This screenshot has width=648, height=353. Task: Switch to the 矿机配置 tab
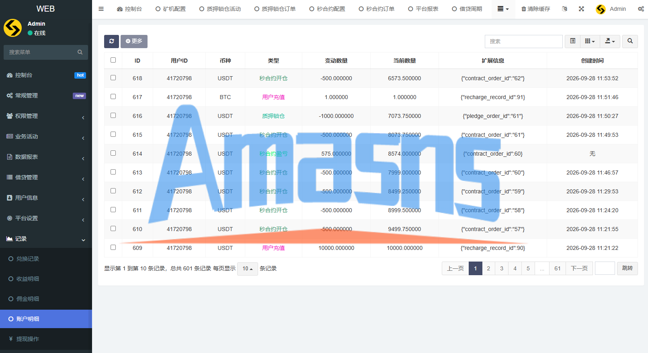(170, 9)
